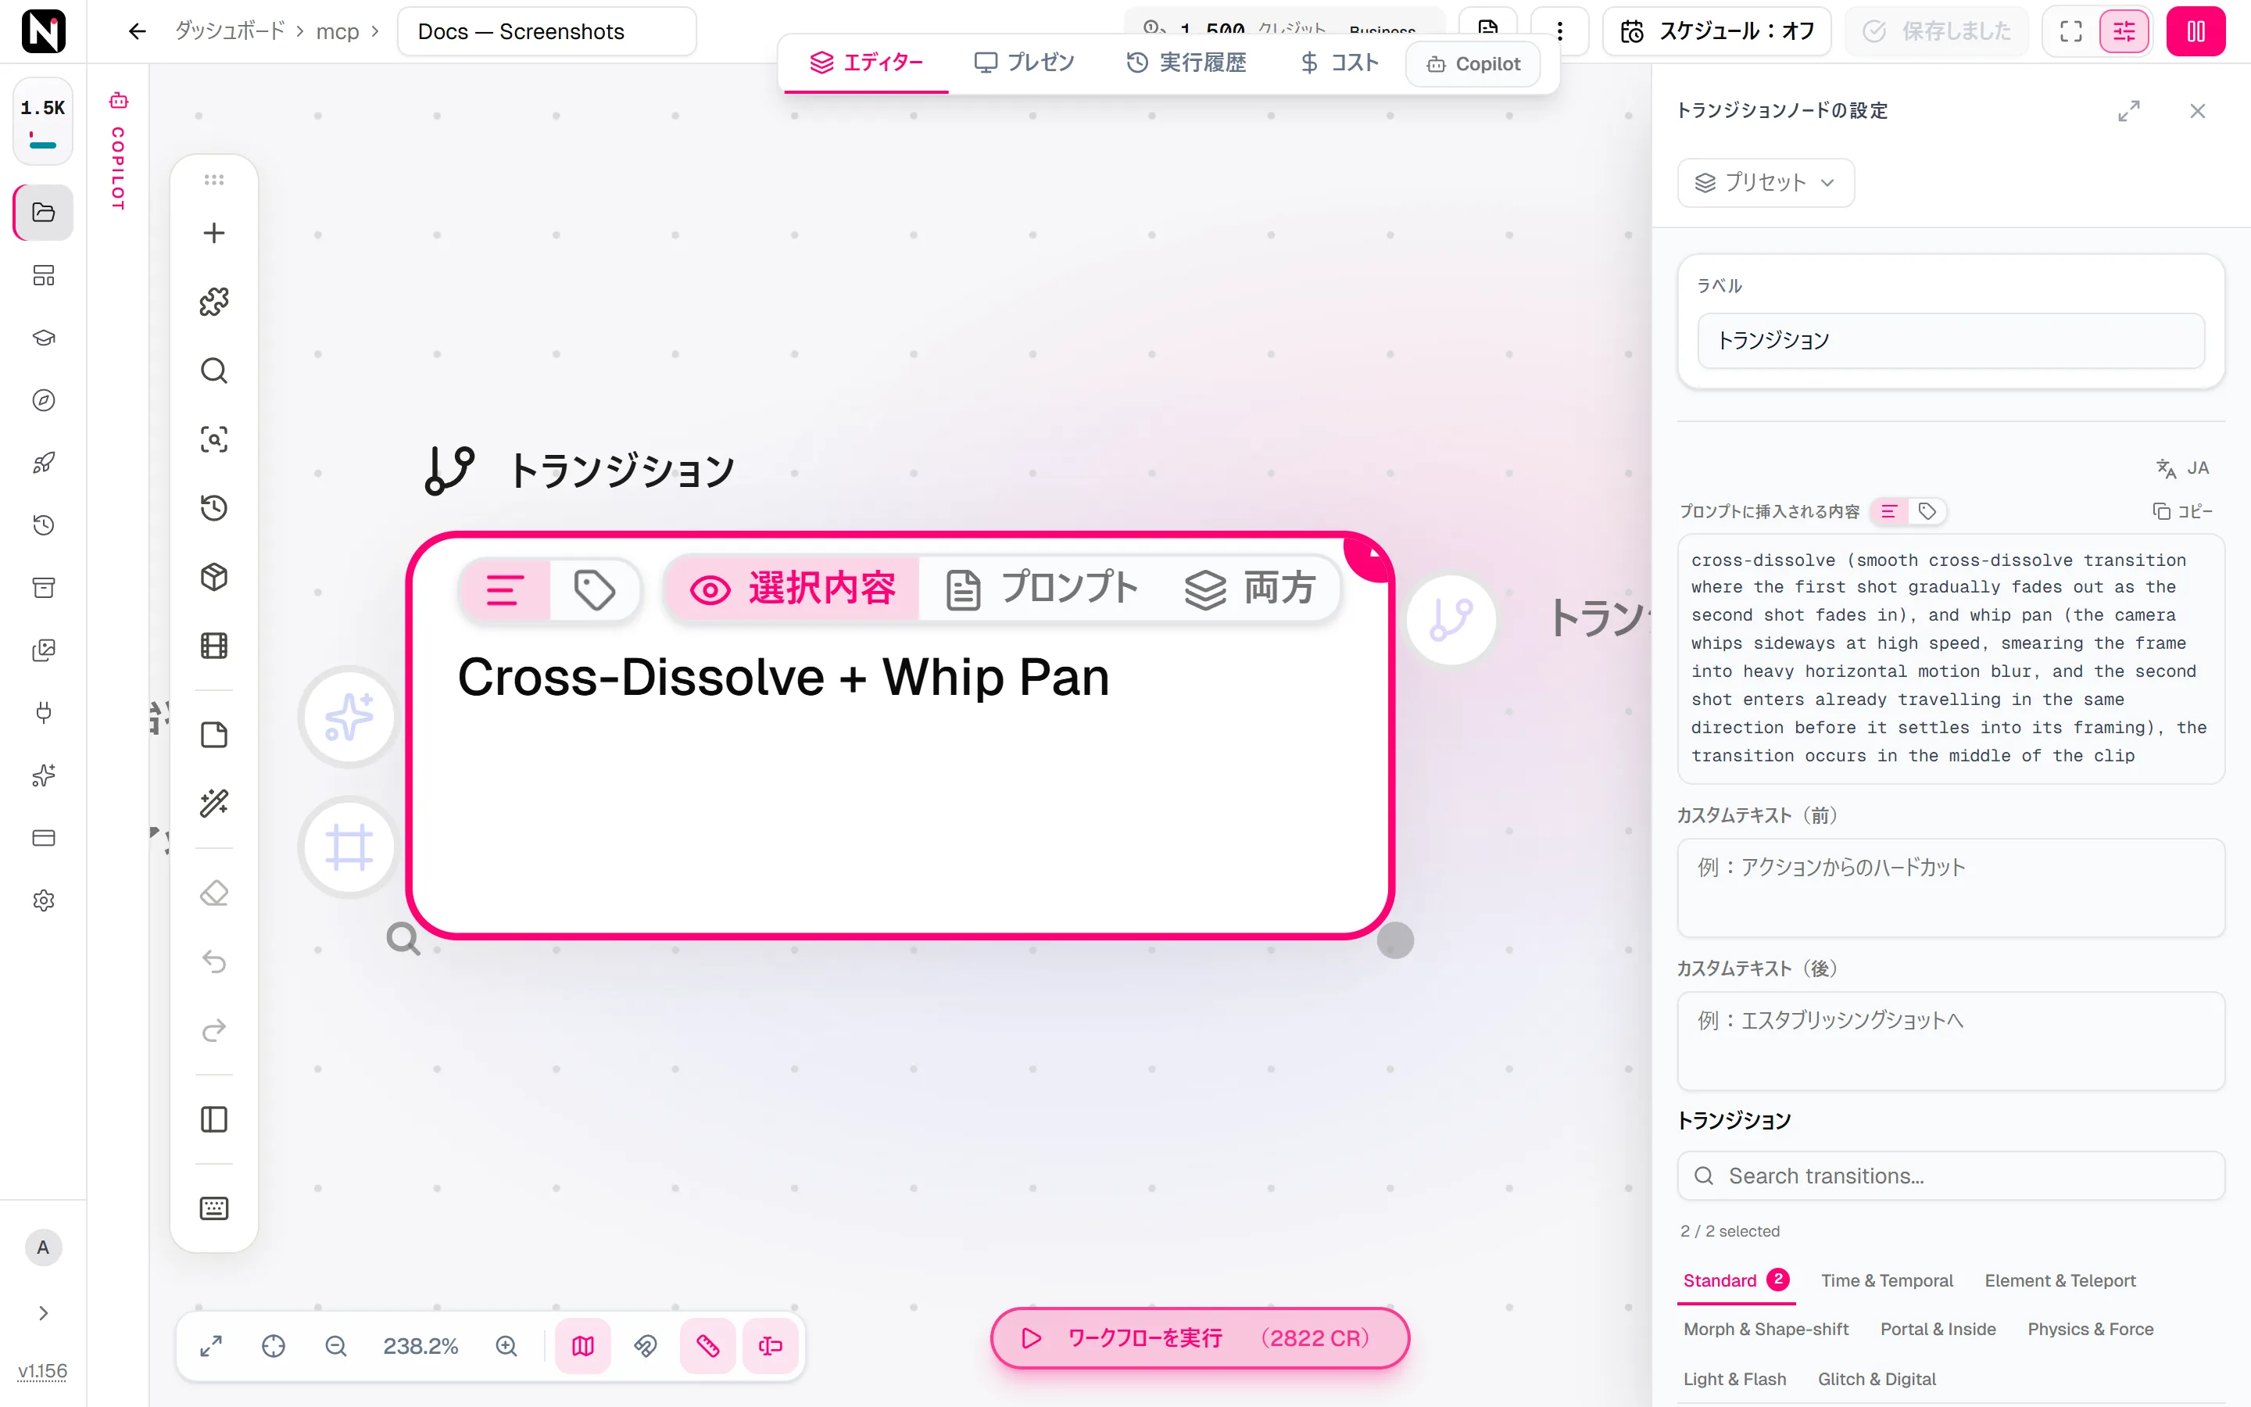2251x1407 pixels.
Task: Run workflow with ワークフローを実行 button
Action: tap(1200, 1338)
